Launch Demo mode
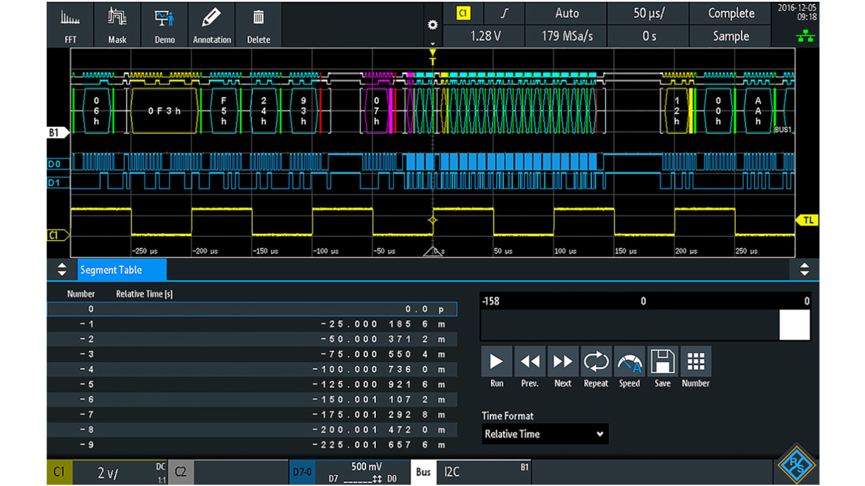 pyautogui.click(x=164, y=24)
